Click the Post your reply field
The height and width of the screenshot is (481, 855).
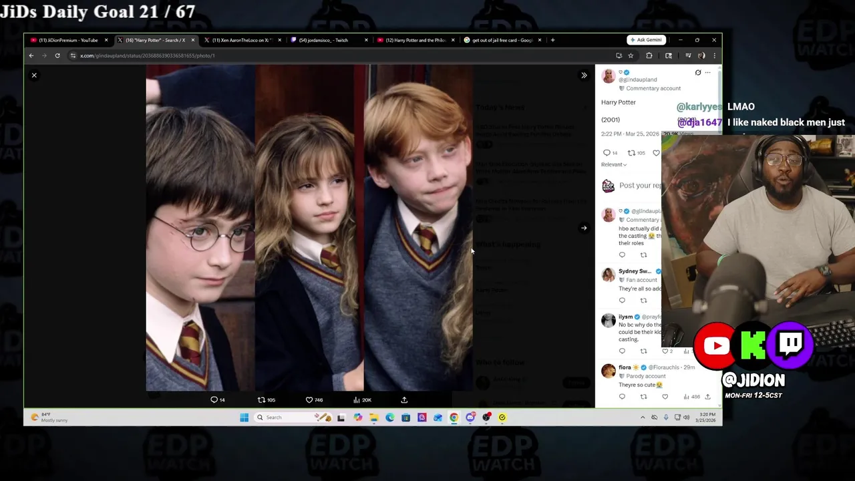click(640, 186)
